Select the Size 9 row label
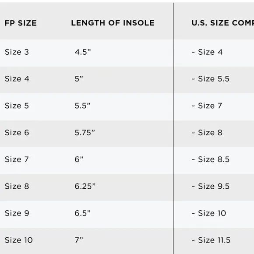 (17, 213)
